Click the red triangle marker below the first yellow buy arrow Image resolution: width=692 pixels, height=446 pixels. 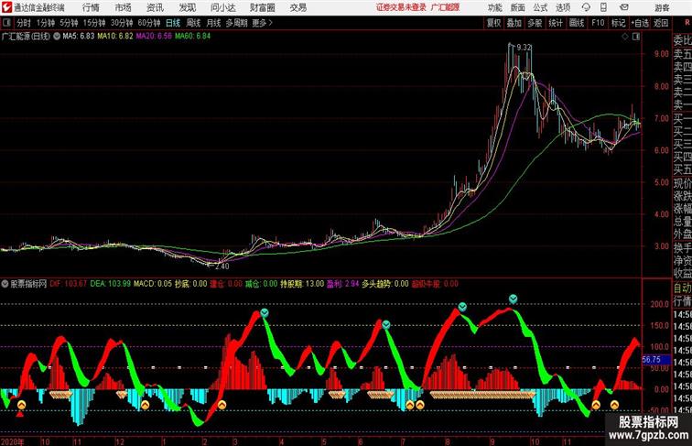pyautogui.click(x=20, y=414)
